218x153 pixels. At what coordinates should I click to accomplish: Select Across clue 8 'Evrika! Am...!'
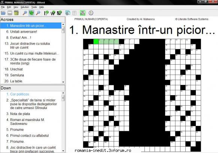[31, 38]
